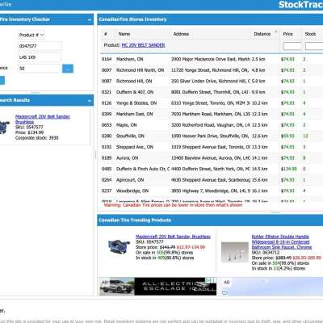Screen dimensions: 323x323
Task: Sort by the Price column header
Action: (x=287, y=34)
